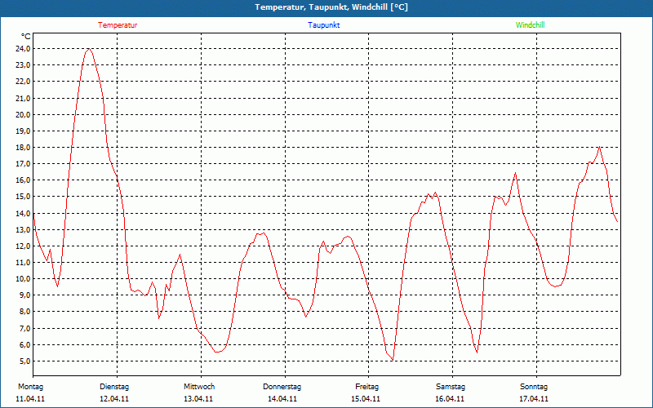Click the 13,0 axis value

[23, 229]
